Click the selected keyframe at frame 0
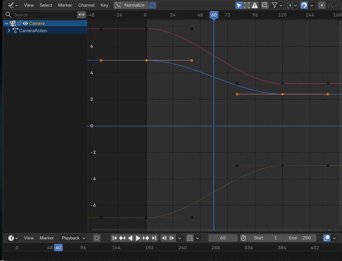The height and width of the screenshot is (261, 342). [147, 60]
